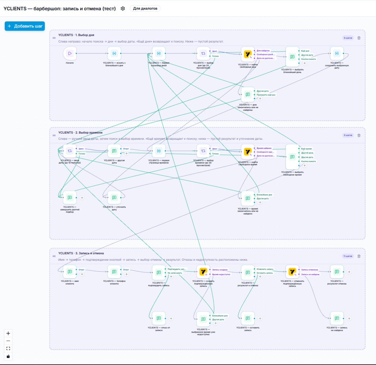Open the 'результат и отмена' message node

[248, 273]
